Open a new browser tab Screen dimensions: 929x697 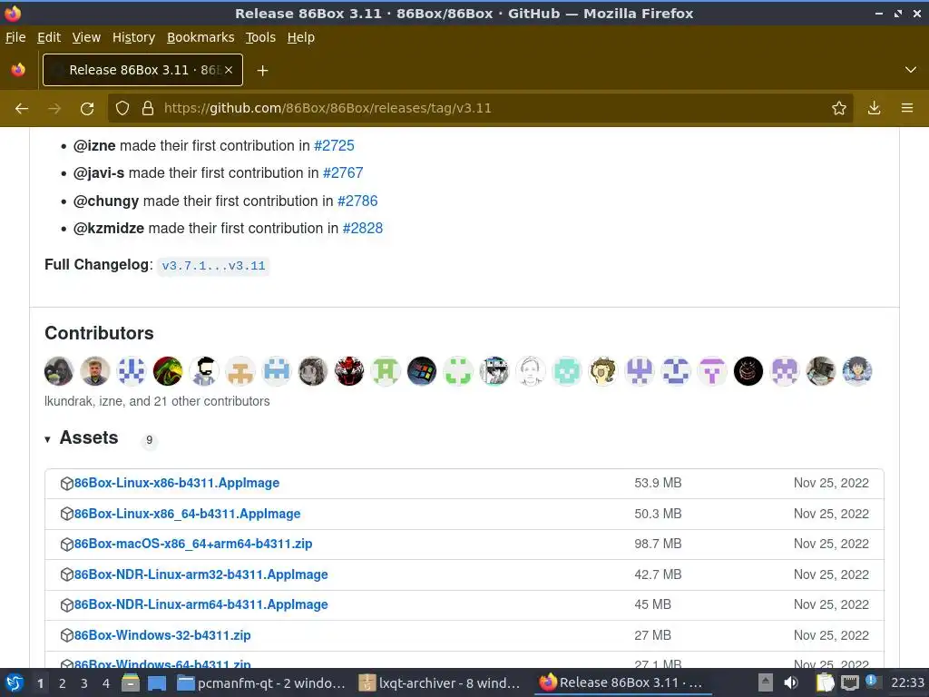point(262,71)
